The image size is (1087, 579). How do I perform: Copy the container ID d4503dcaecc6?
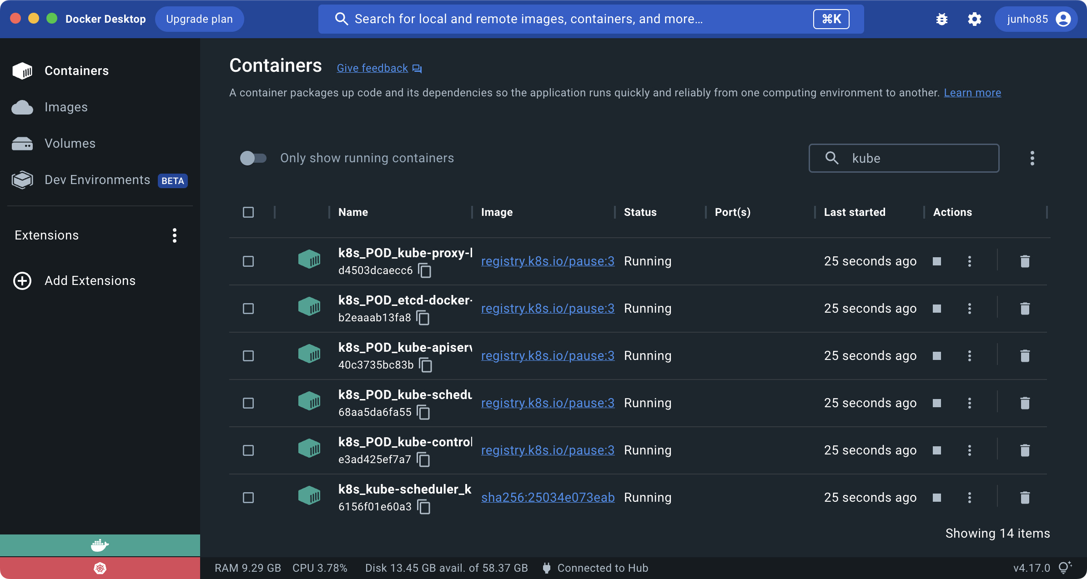424,271
